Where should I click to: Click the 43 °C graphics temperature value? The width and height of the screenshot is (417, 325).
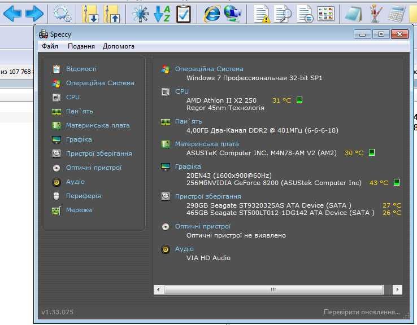click(379, 183)
